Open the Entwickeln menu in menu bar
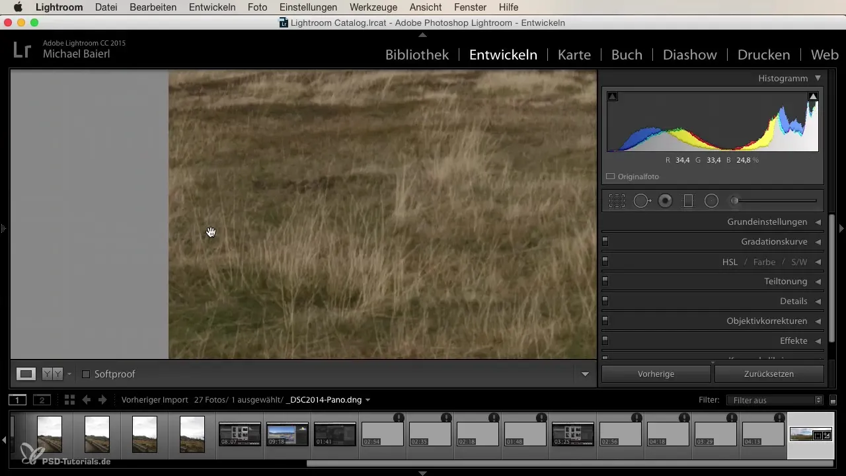This screenshot has width=846, height=476. pos(212,7)
